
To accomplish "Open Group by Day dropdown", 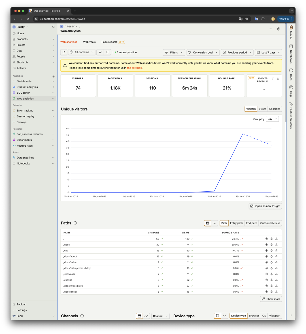I will point(272,119).
